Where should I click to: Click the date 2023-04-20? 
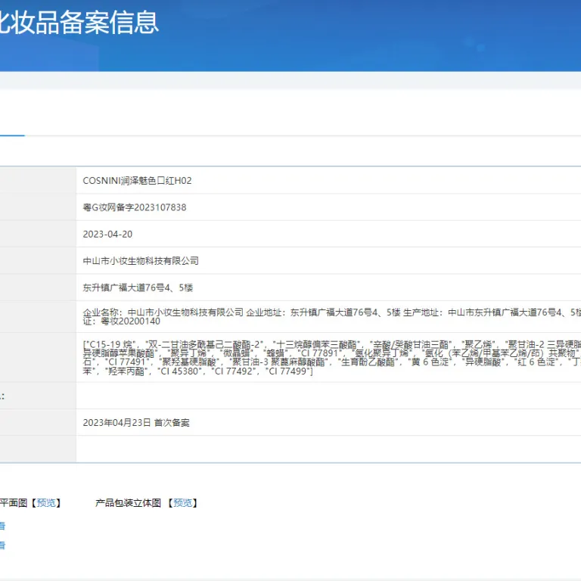107,235
